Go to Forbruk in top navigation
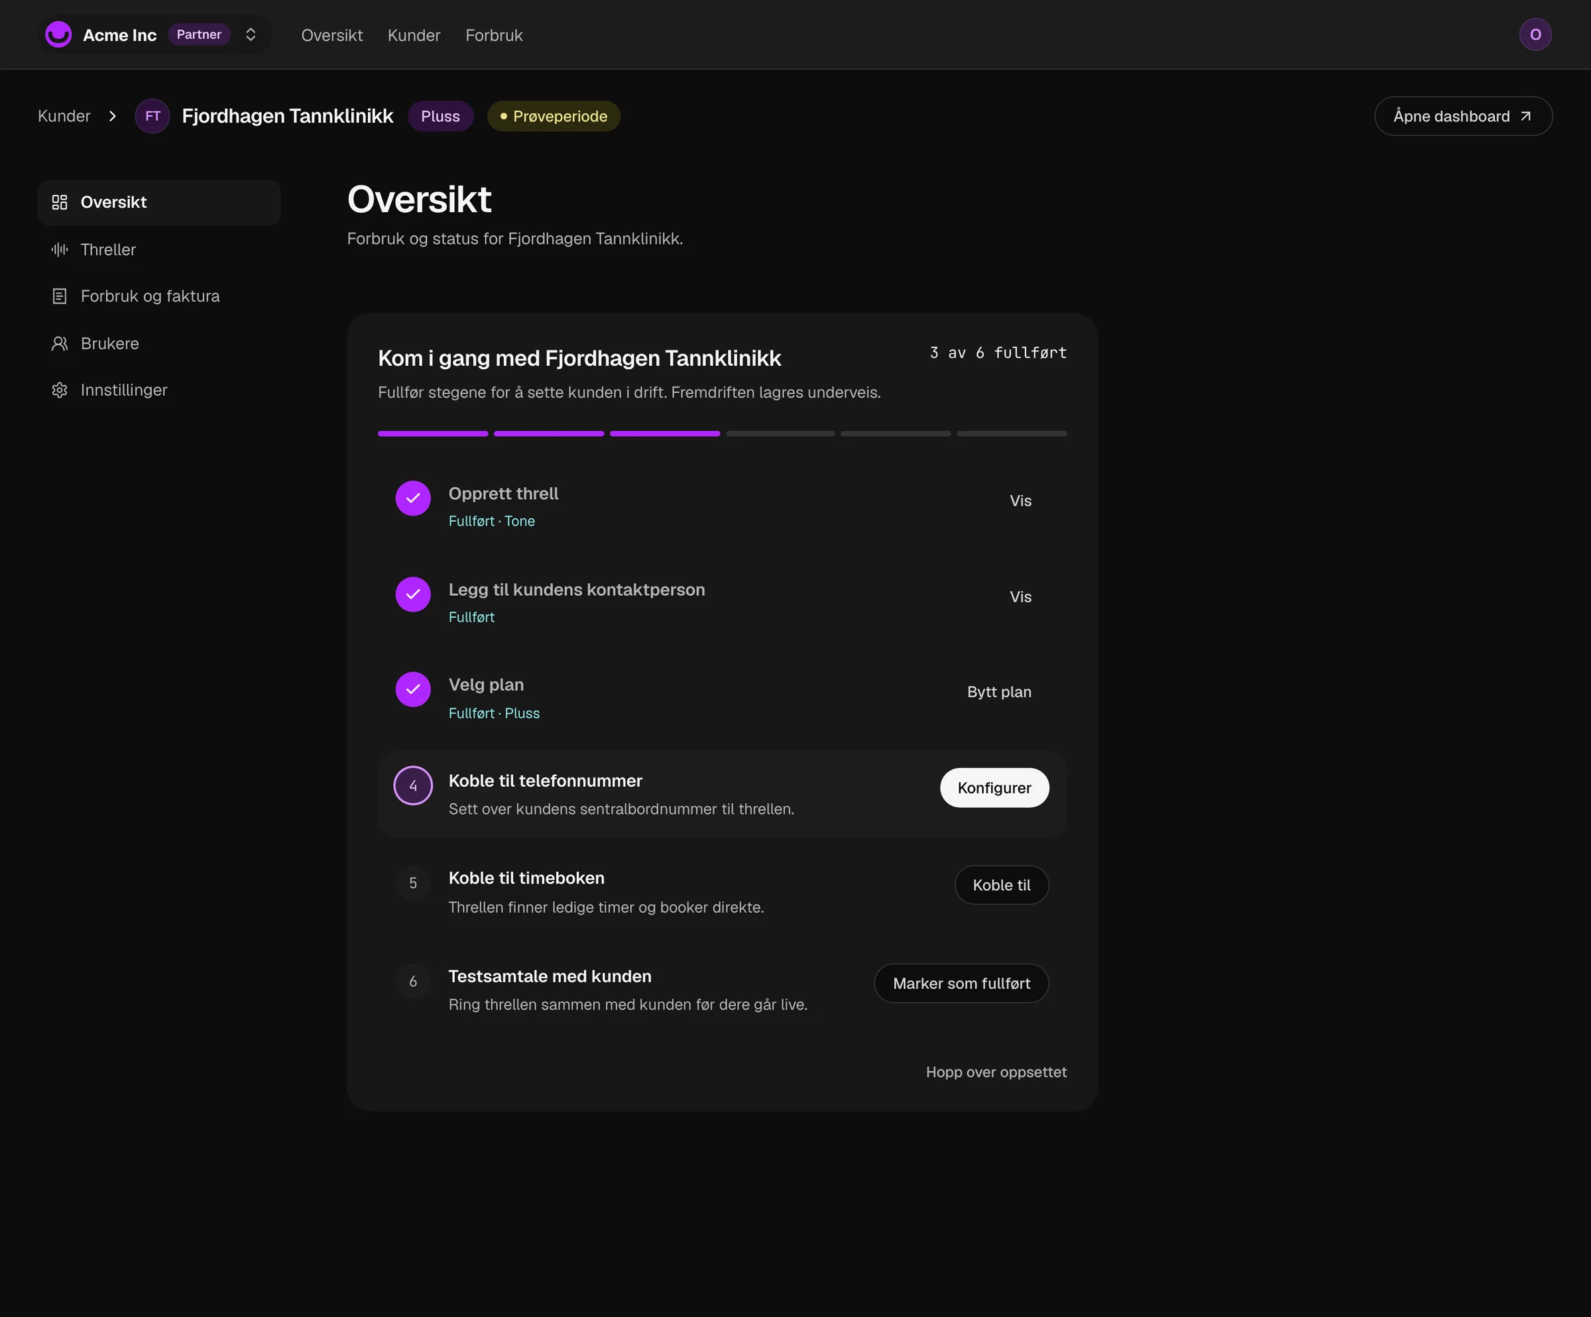 [x=494, y=36]
